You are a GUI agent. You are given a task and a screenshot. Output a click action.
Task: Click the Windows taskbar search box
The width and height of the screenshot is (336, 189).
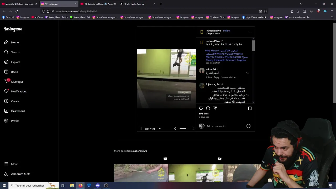coord(34,186)
